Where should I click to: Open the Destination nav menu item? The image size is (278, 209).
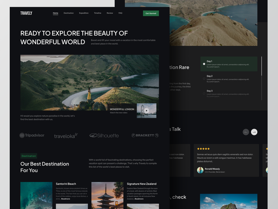69,13
